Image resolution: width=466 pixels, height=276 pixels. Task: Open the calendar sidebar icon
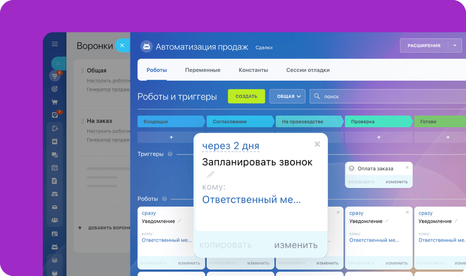click(55, 168)
